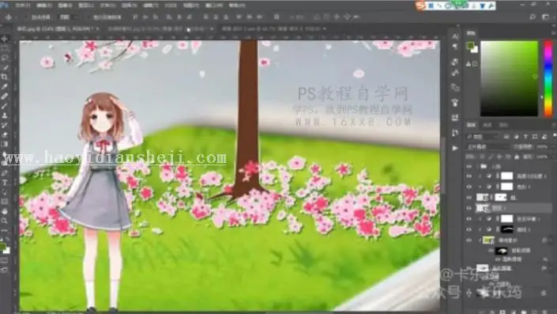Select the Gradient tool

pyautogui.click(x=5, y=144)
